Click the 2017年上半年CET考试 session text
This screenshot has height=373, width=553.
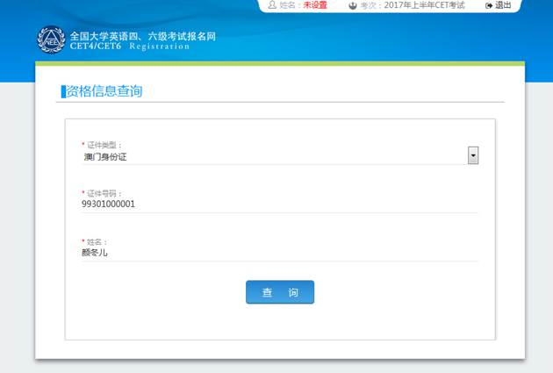pos(424,5)
